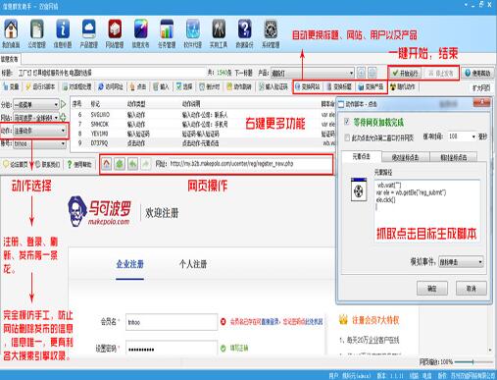Viewport: 497px width, 380px height.
Task: Click the URL address field
Action: click(x=250, y=163)
